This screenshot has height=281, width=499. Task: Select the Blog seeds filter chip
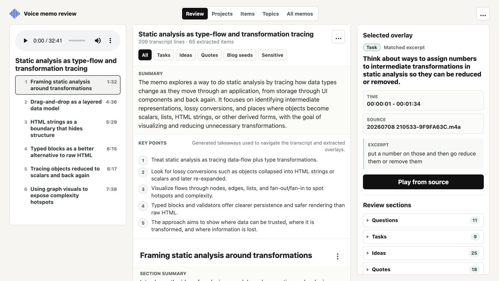[240, 55]
